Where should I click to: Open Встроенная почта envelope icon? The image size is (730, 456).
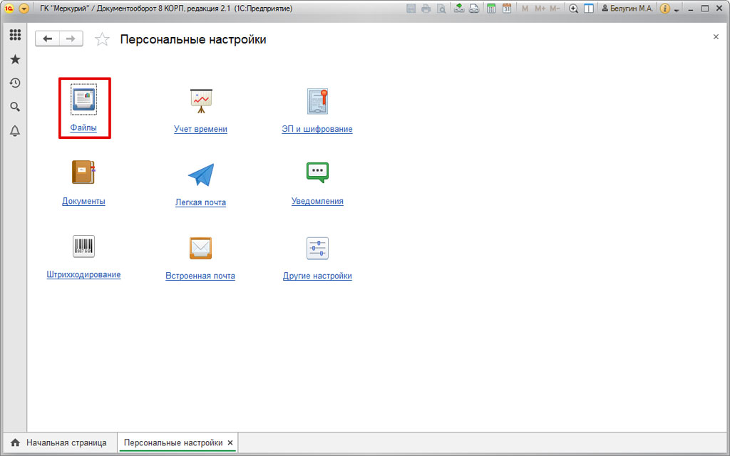[200, 248]
